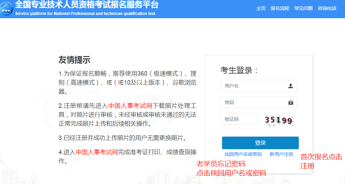Click the 全国专业技术人员资格考试报名服务平台 title
The width and height of the screenshot is (345, 184).
pyautogui.click(x=87, y=4)
